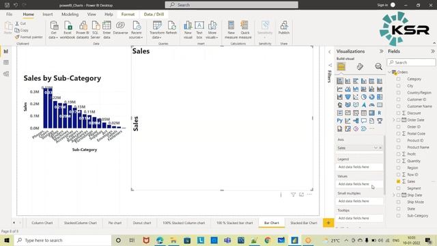This screenshot has width=437, height=246.
Task: Pick the Gauge visual icon
Action: pyautogui.click(x=371, y=105)
